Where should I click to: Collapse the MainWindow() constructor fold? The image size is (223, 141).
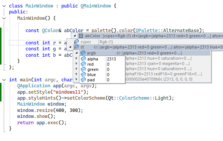[4, 18]
